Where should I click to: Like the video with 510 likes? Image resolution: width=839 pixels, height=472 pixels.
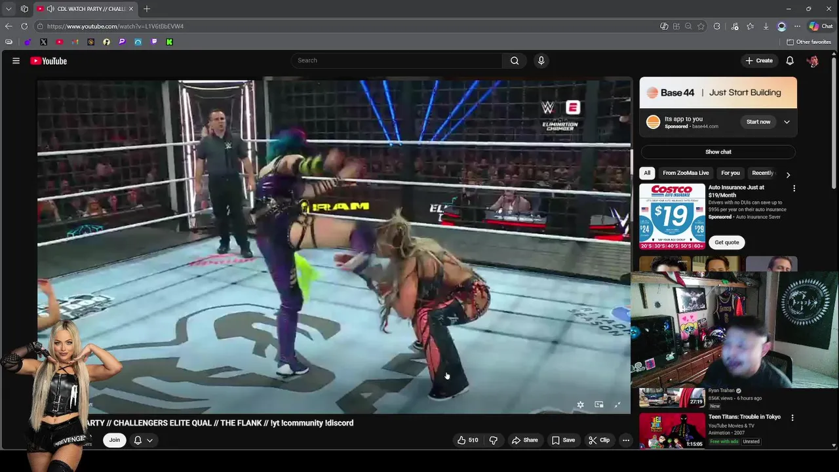coord(467,440)
